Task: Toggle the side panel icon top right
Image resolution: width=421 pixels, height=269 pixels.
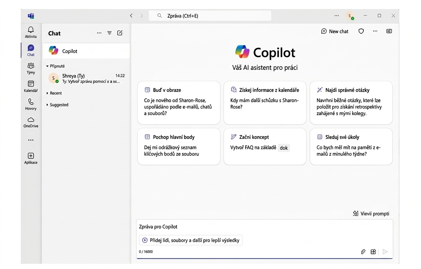Action: (389, 31)
